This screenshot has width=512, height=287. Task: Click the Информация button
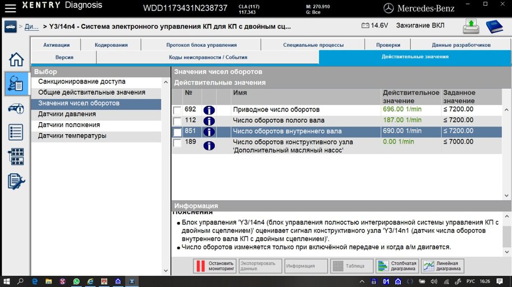[x=306, y=266]
